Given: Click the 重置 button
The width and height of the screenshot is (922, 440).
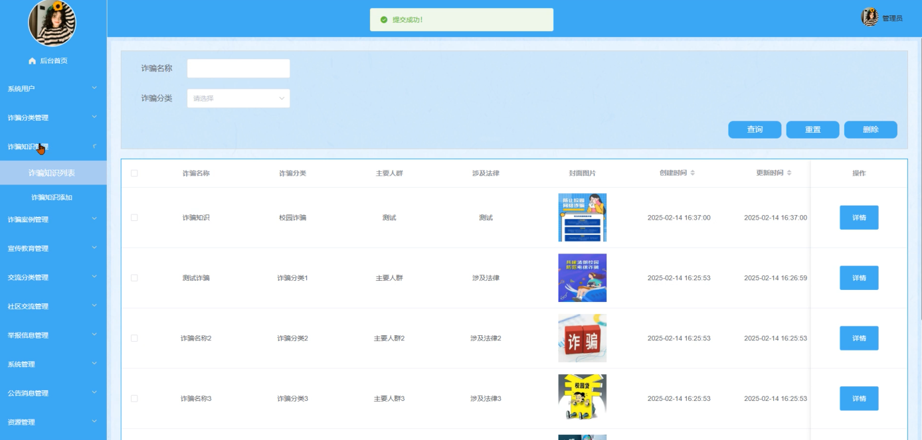Looking at the screenshot, I should click(x=812, y=129).
